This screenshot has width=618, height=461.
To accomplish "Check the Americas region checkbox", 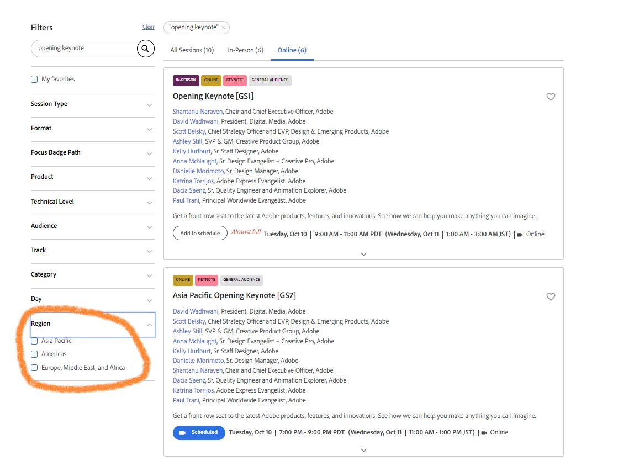I will pyautogui.click(x=34, y=354).
